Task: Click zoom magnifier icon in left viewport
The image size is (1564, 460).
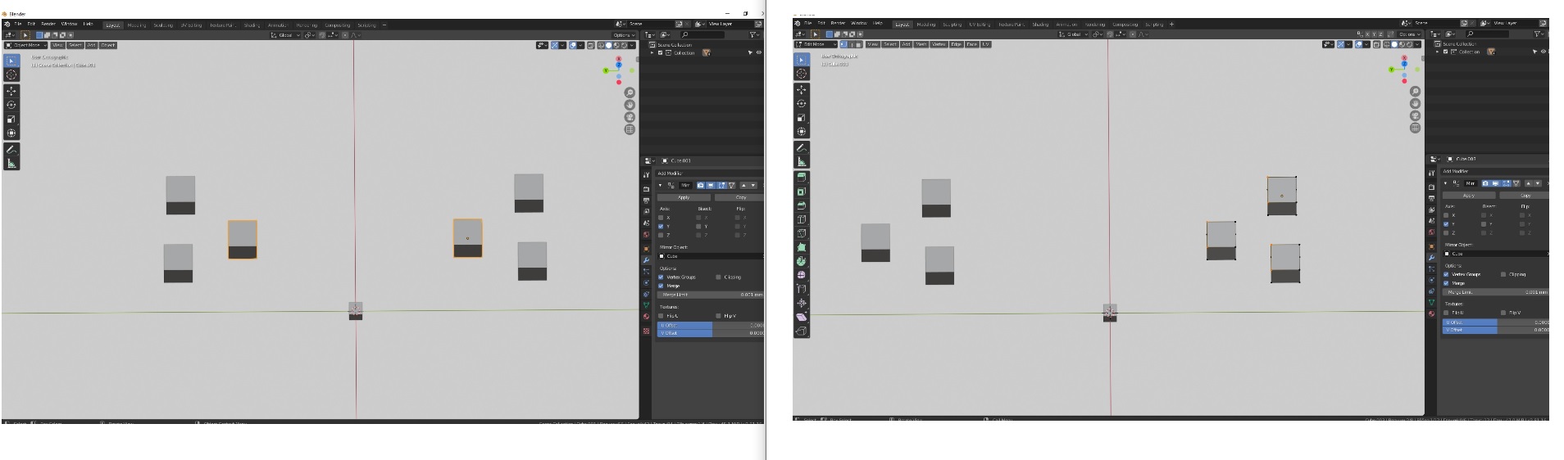Action: (630, 92)
